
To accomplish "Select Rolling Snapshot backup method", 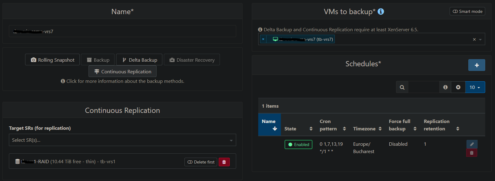I will [52, 60].
